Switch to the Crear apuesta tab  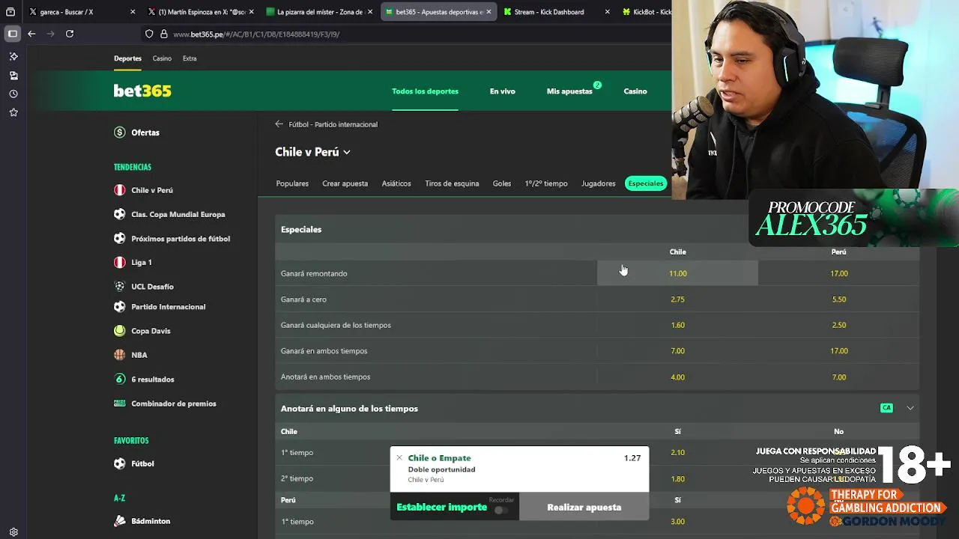click(345, 183)
